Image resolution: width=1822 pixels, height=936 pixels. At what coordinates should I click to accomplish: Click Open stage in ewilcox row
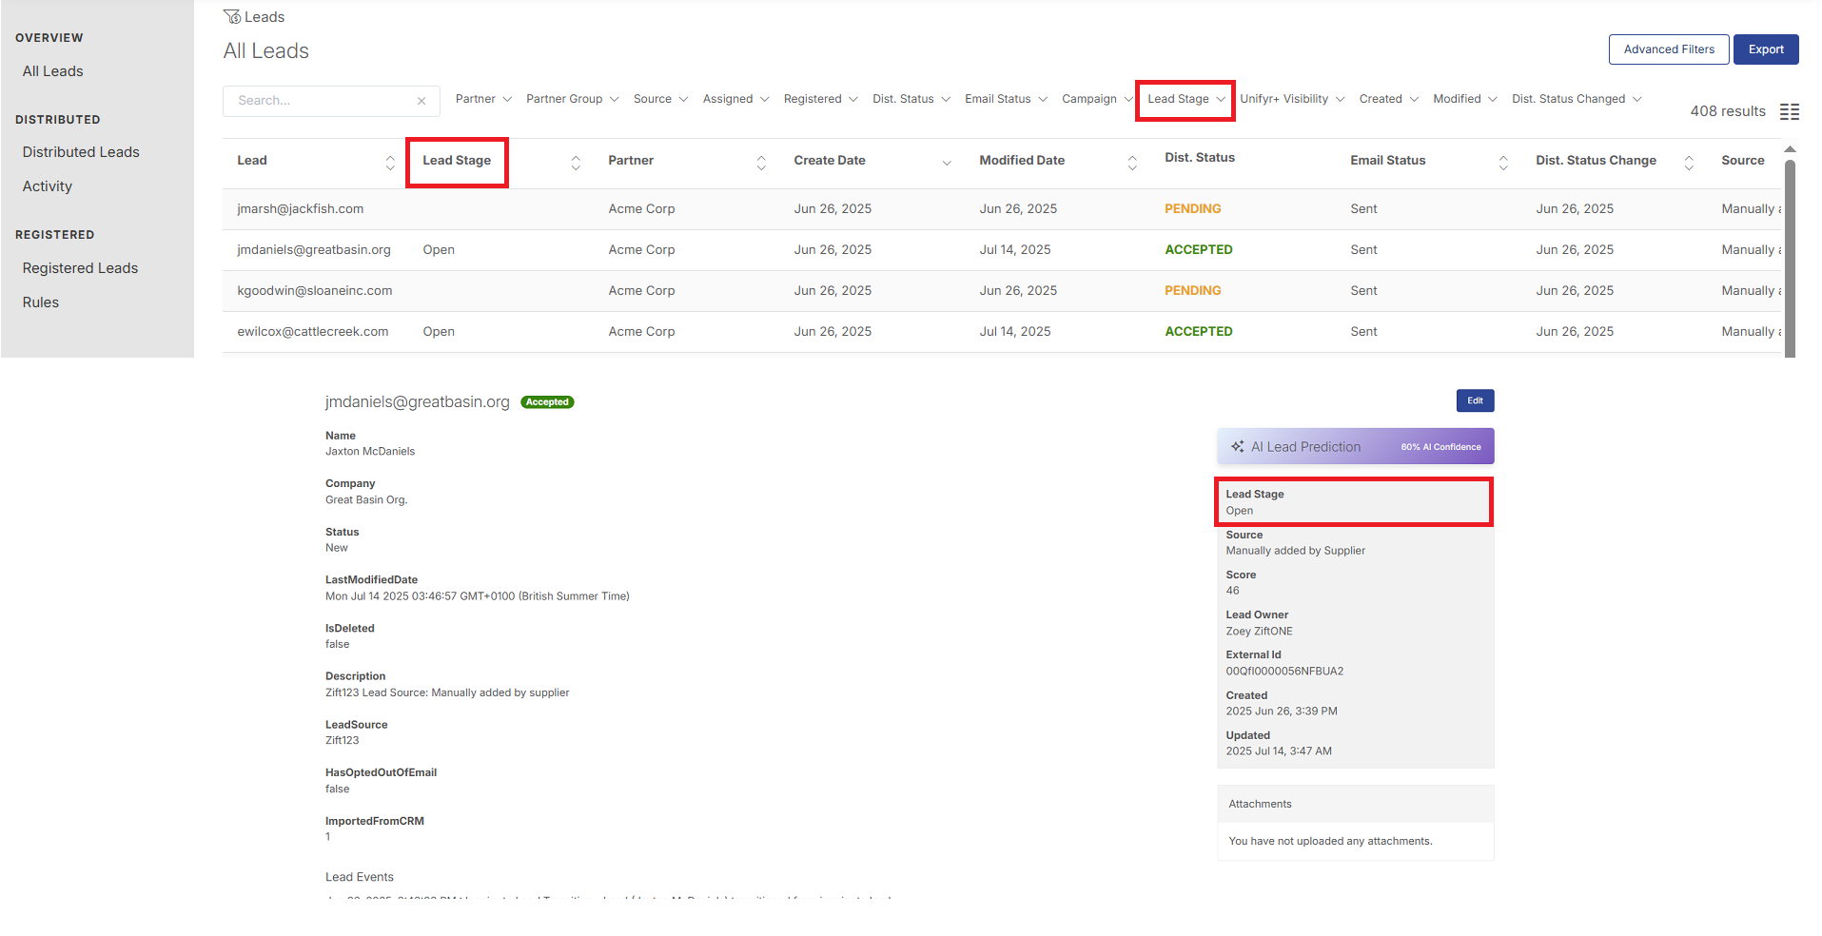(439, 332)
